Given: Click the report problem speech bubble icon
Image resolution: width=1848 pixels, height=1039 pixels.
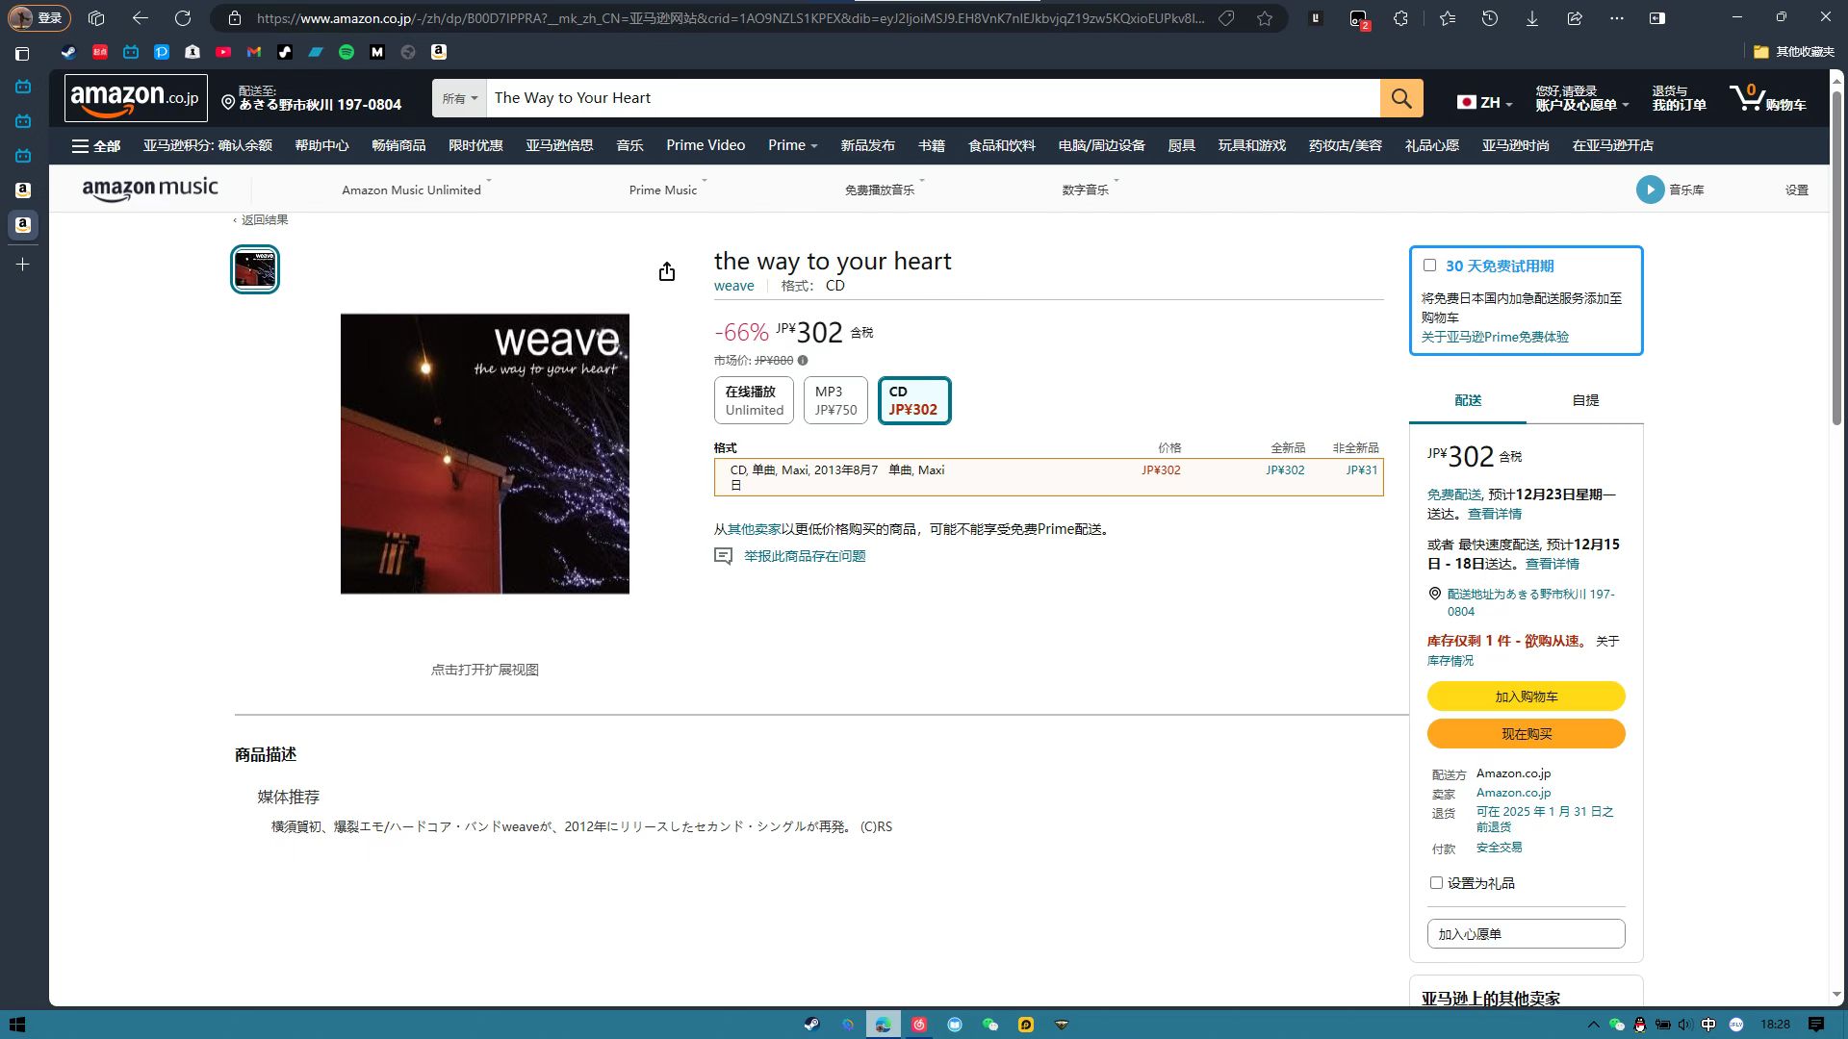Looking at the screenshot, I should pyautogui.click(x=723, y=556).
